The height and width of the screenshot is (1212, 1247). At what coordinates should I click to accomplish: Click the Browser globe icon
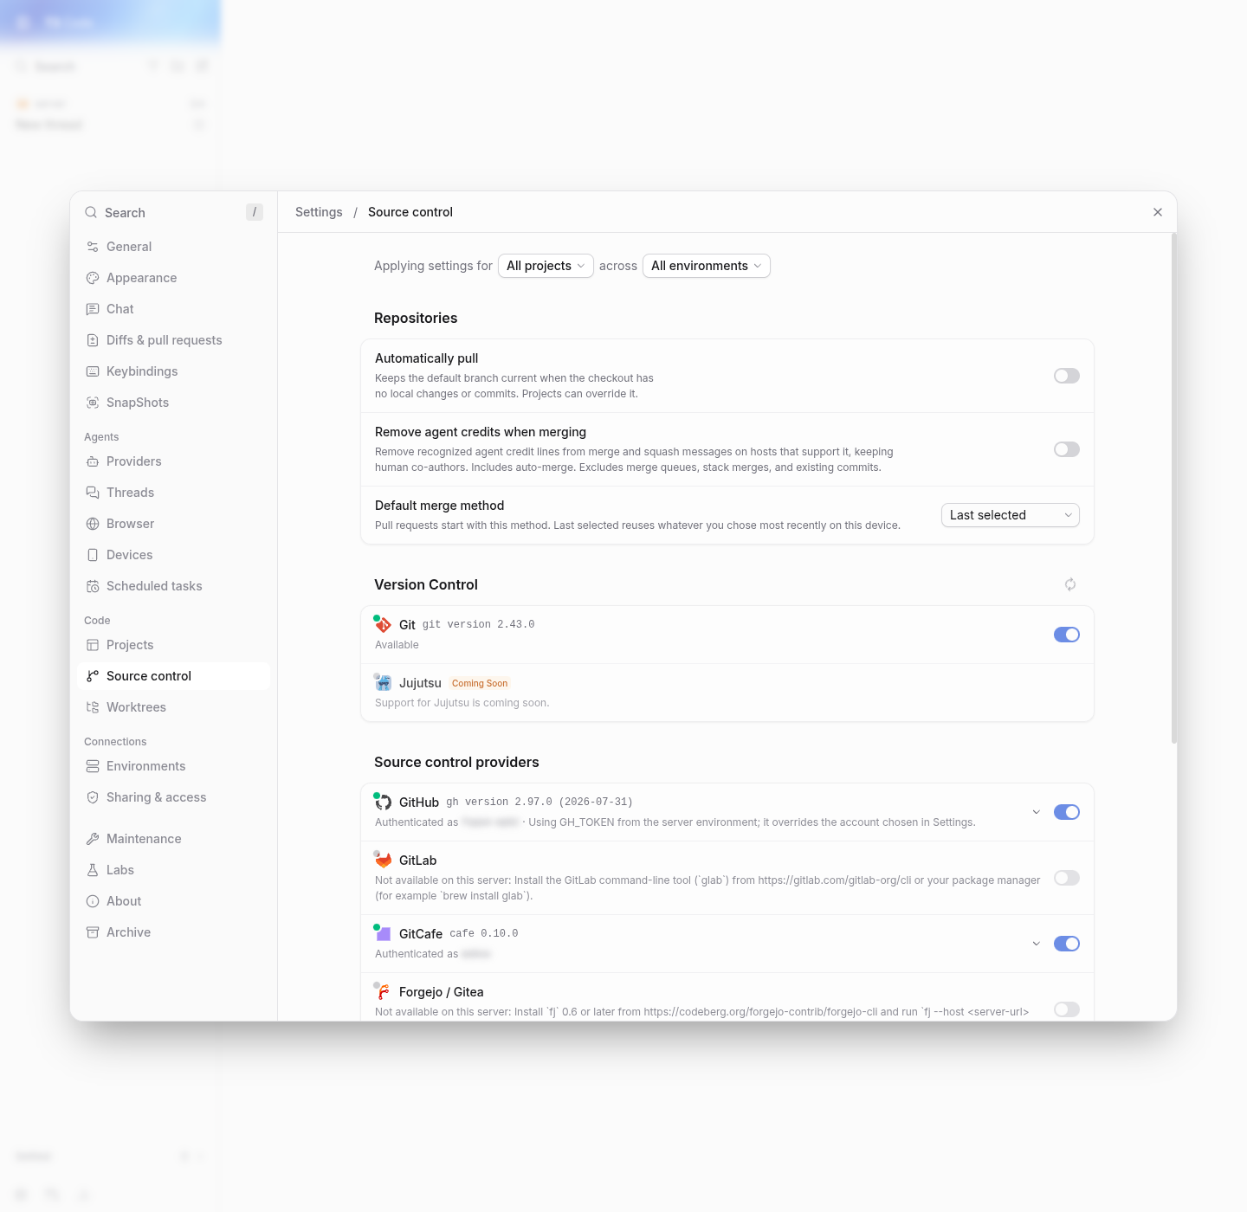point(93,524)
